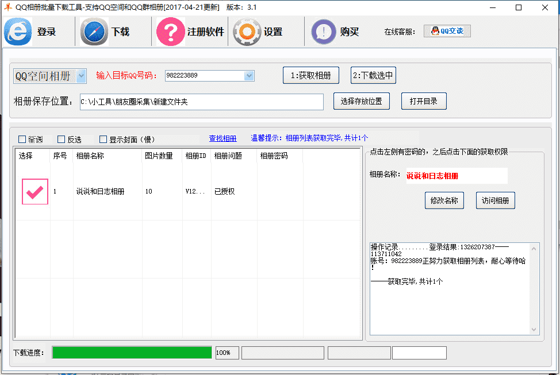Enable the 显示封面（慢） checkbox
This screenshot has height=375, width=560.
coord(103,139)
